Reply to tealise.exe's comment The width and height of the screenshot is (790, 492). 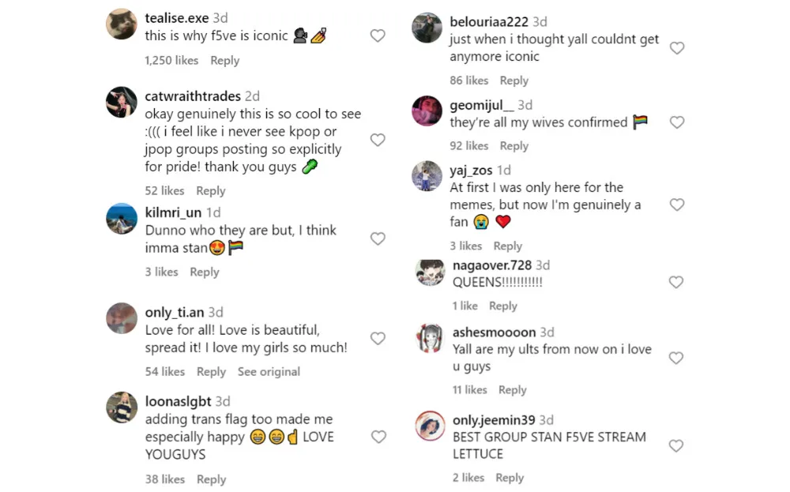225,61
